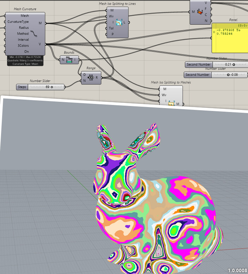Click the Mesh Curvature component icon
The width and height of the screenshot is (248, 274).
pyautogui.click(x=34, y=33)
